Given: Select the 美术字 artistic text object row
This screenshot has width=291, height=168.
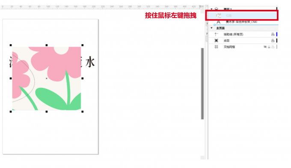Looking at the screenshot, I should pos(243,22).
